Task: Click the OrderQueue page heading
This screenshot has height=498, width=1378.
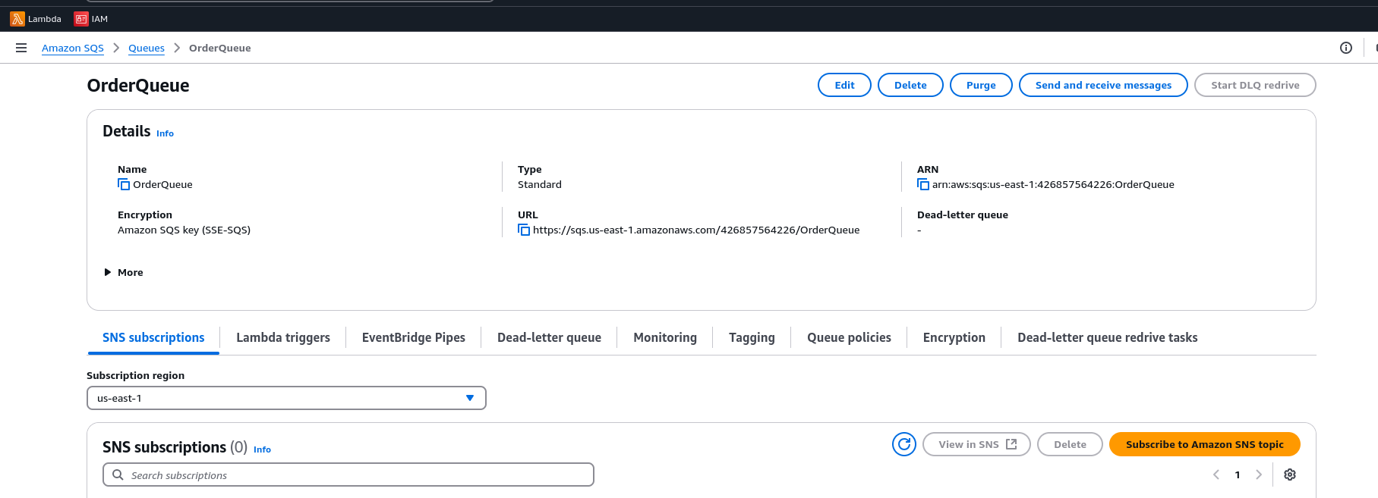Action: click(x=138, y=85)
